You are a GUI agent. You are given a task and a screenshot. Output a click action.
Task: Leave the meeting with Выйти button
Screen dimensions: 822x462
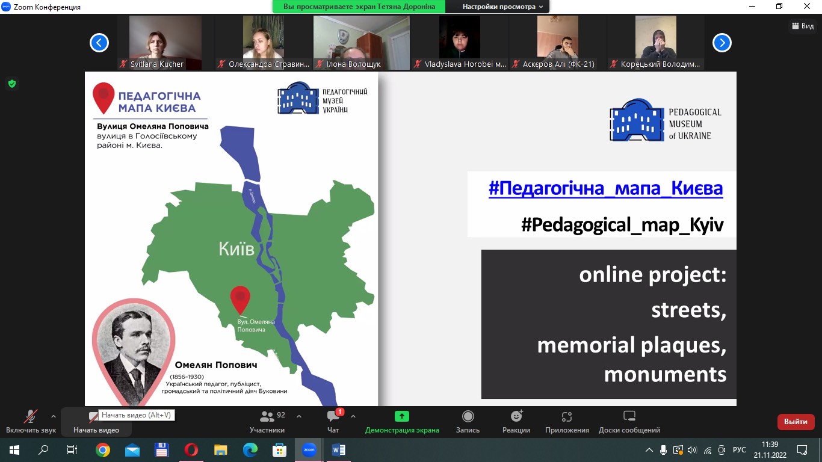[796, 422]
